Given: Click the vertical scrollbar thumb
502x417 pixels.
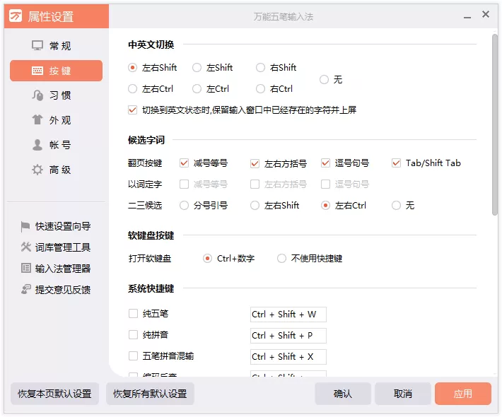Looking at the screenshot, I should click(x=495, y=125).
